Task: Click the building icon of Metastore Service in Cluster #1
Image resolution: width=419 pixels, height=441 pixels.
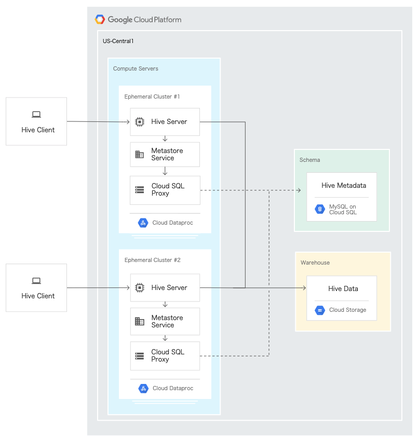Action: point(140,154)
